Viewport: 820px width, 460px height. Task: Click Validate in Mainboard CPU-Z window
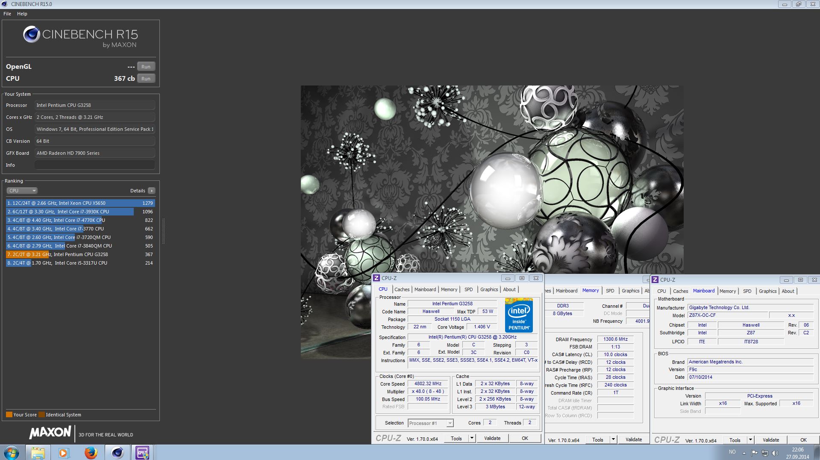(x=771, y=440)
